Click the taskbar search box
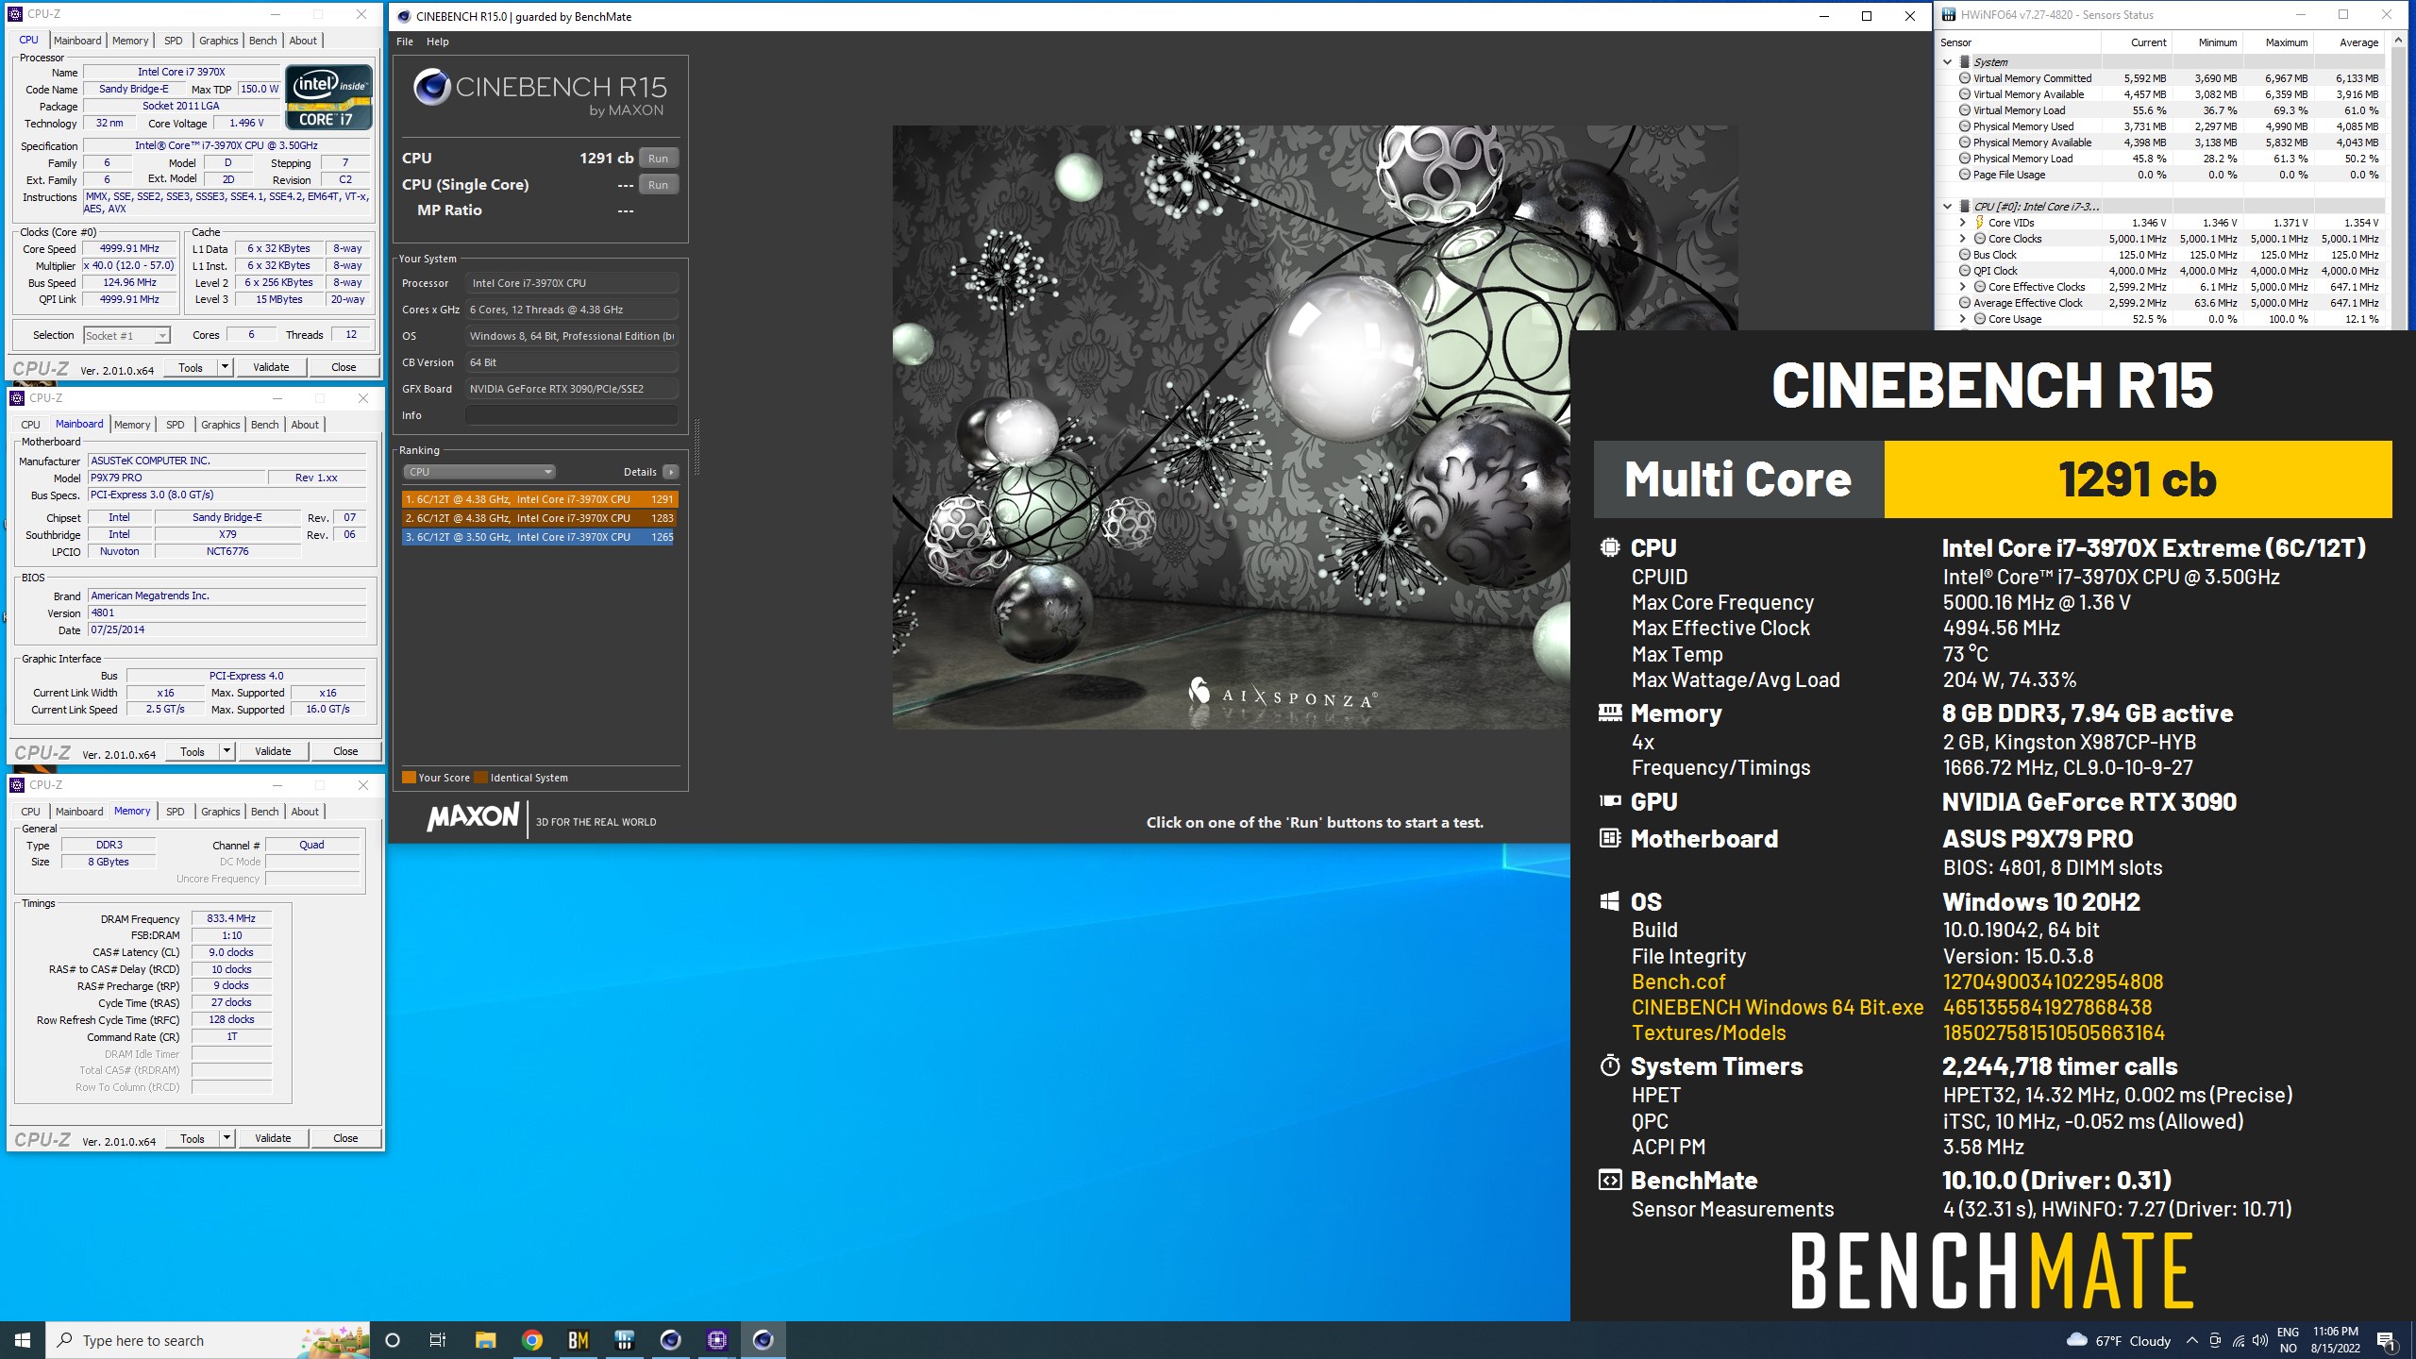The width and height of the screenshot is (2416, 1359). 208,1340
